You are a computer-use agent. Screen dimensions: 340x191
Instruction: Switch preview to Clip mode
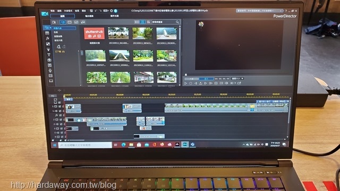(191, 79)
